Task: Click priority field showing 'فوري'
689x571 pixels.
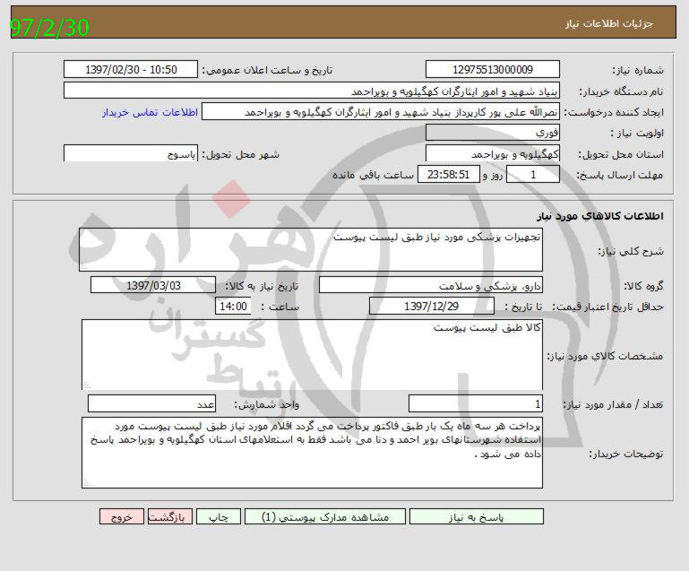Action: point(493,133)
